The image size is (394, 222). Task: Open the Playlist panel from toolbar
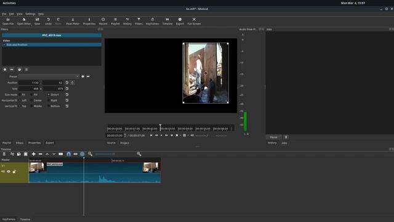click(115, 21)
